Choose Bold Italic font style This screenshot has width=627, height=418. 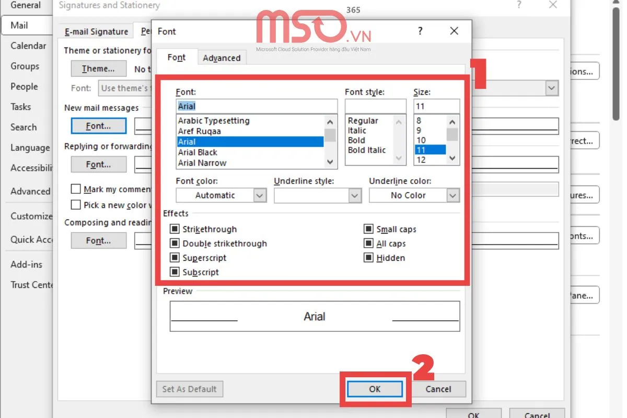pyautogui.click(x=366, y=150)
